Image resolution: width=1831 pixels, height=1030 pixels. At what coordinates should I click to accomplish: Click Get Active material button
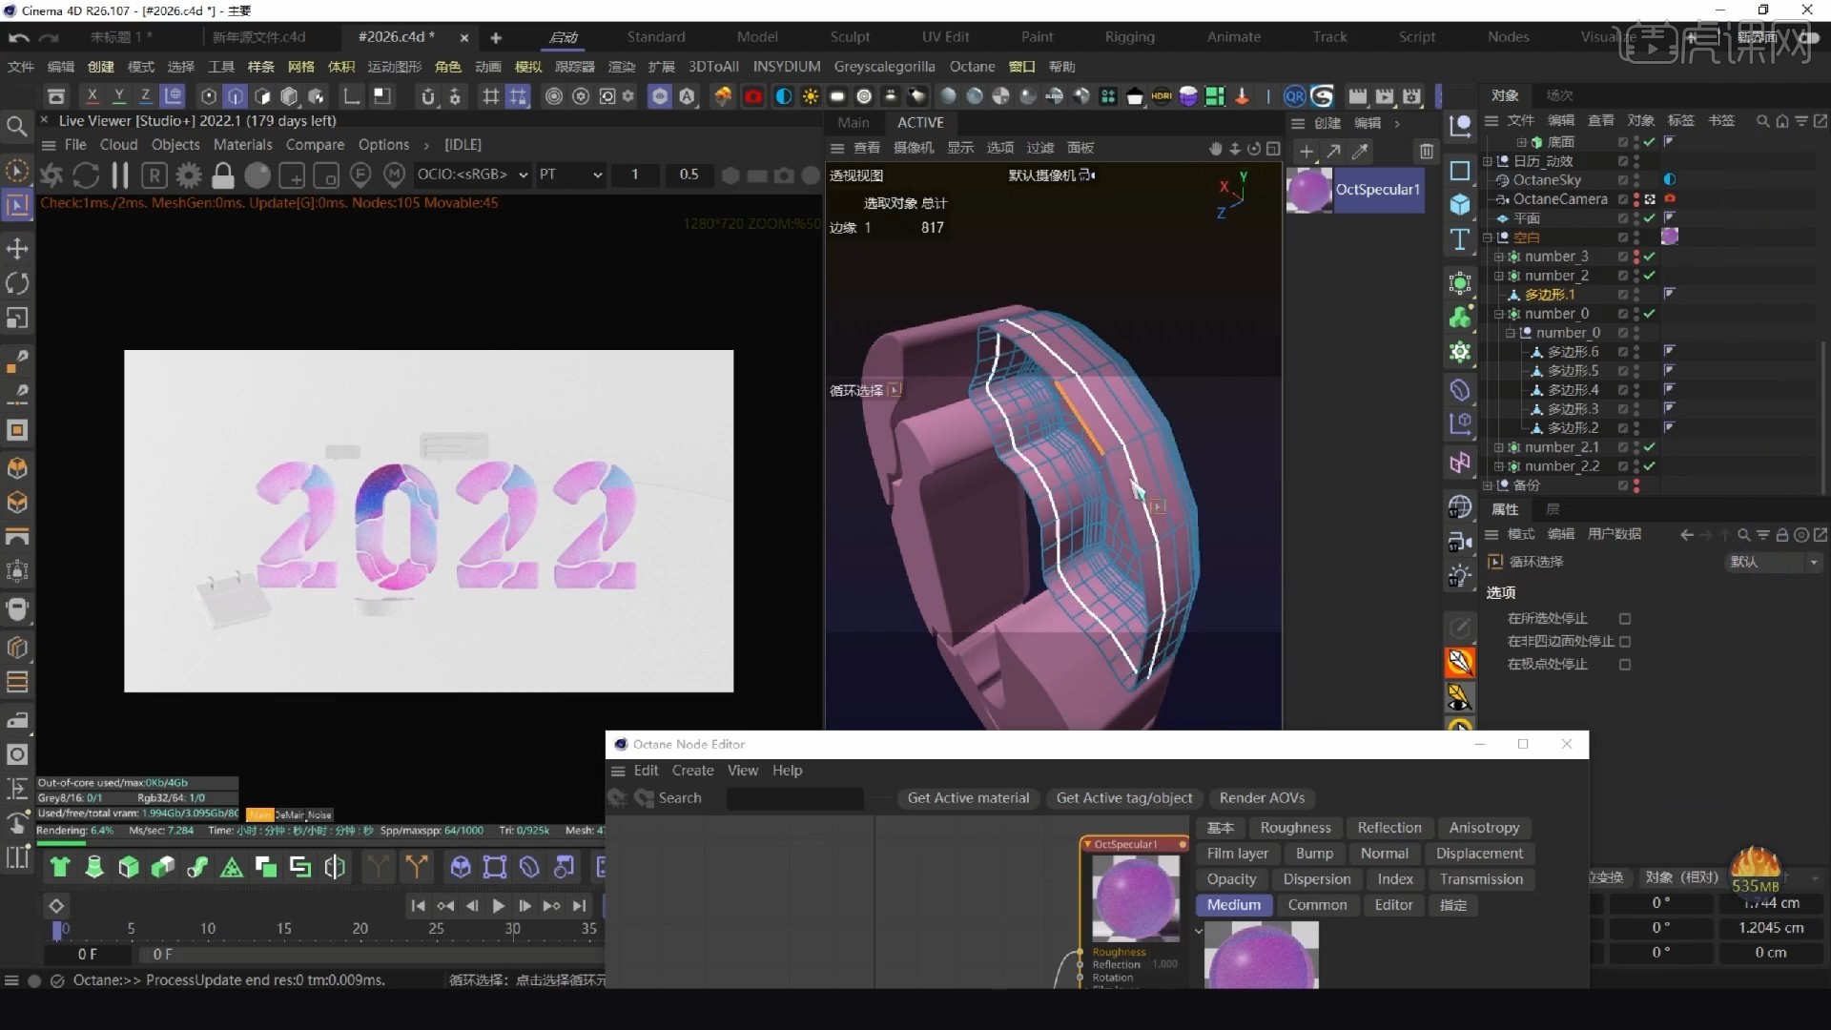pyautogui.click(x=968, y=798)
